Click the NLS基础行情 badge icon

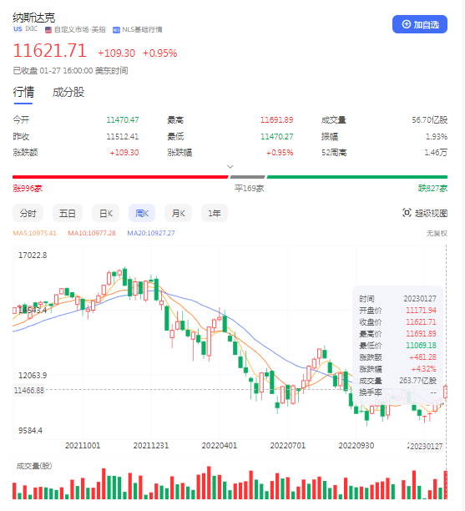pyautogui.click(x=116, y=30)
